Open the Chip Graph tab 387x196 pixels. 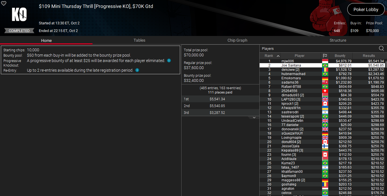point(237,40)
